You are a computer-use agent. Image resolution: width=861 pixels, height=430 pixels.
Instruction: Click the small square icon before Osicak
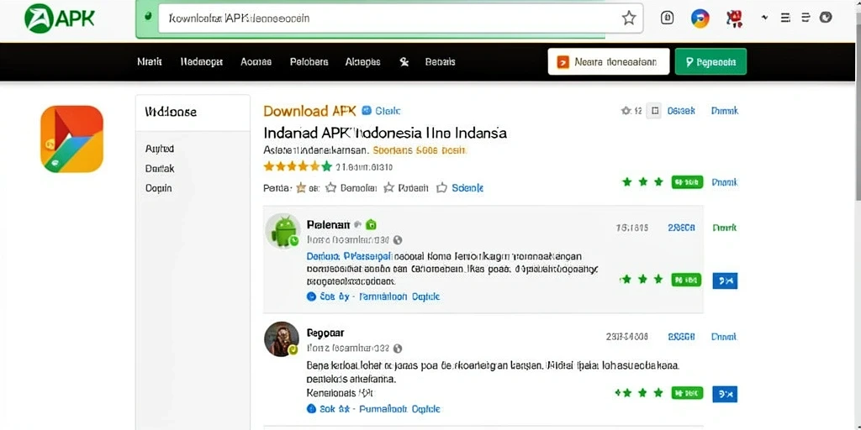coord(653,111)
